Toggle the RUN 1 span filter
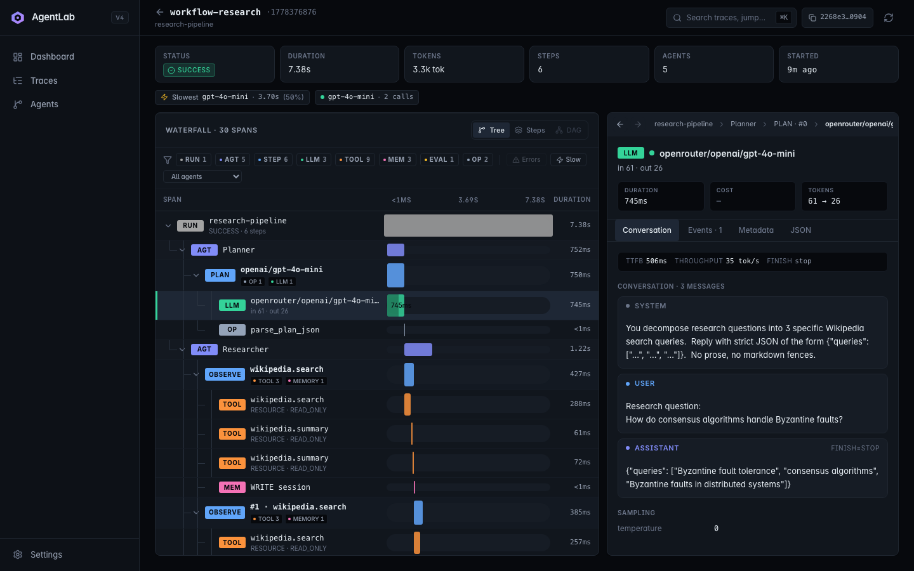 [x=193, y=160]
